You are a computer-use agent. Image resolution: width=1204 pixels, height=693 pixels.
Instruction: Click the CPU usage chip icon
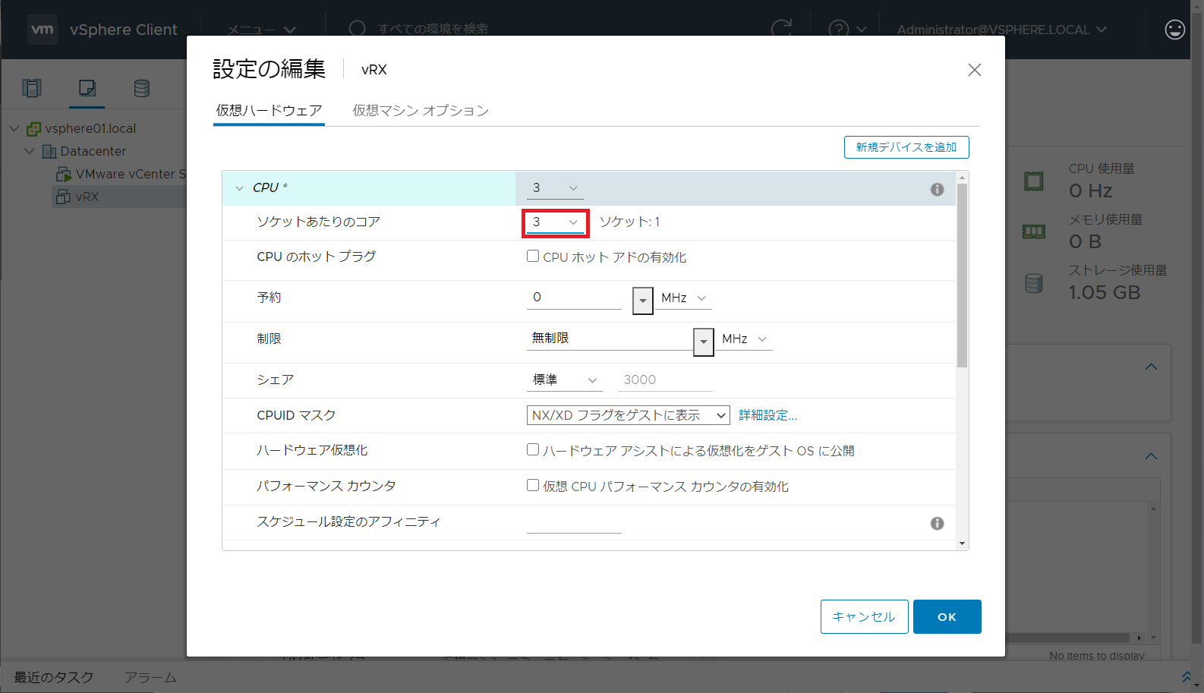(1034, 181)
